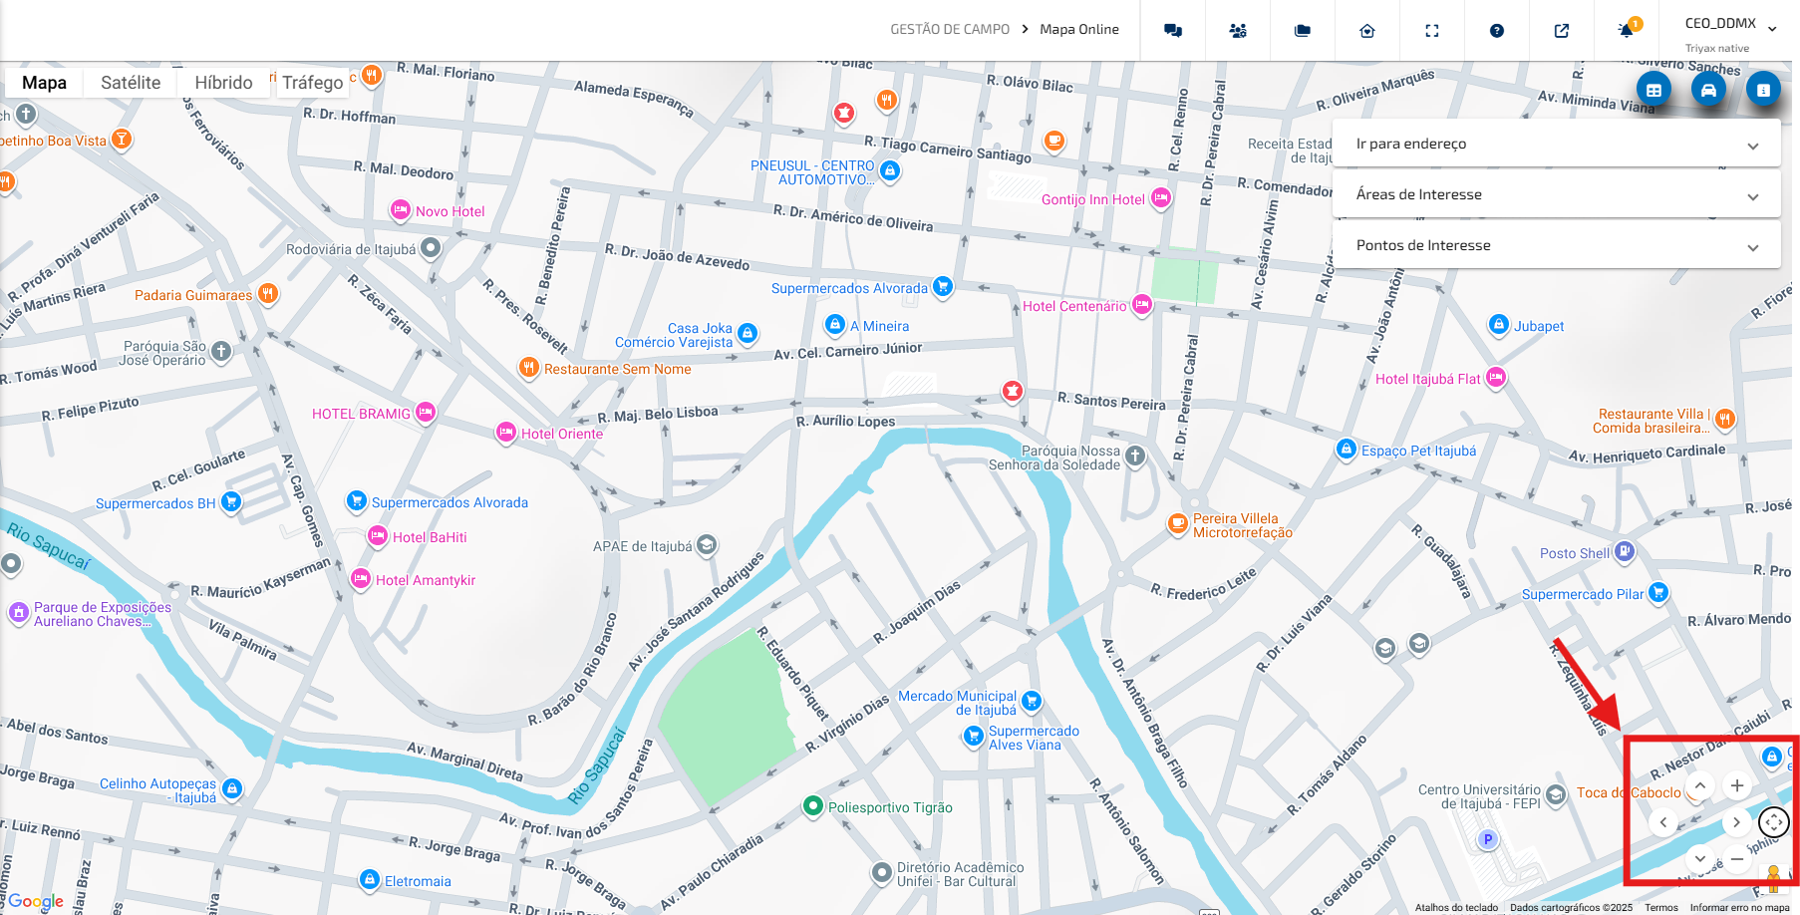Click Hotel Oriente marker
The height and width of the screenshot is (915, 1800).
click(x=506, y=432)
